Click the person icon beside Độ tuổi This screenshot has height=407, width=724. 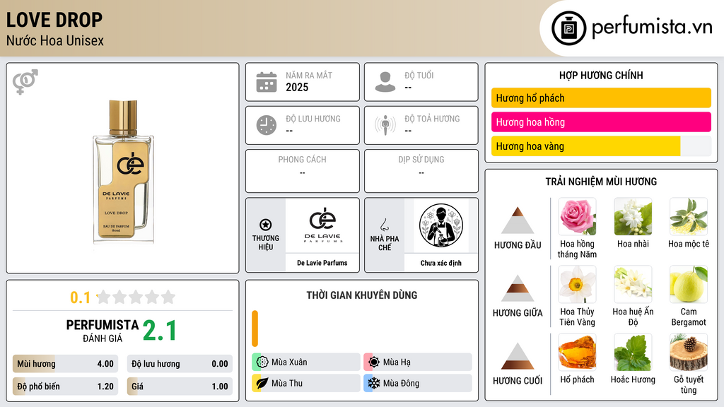(x=385, y=82)
